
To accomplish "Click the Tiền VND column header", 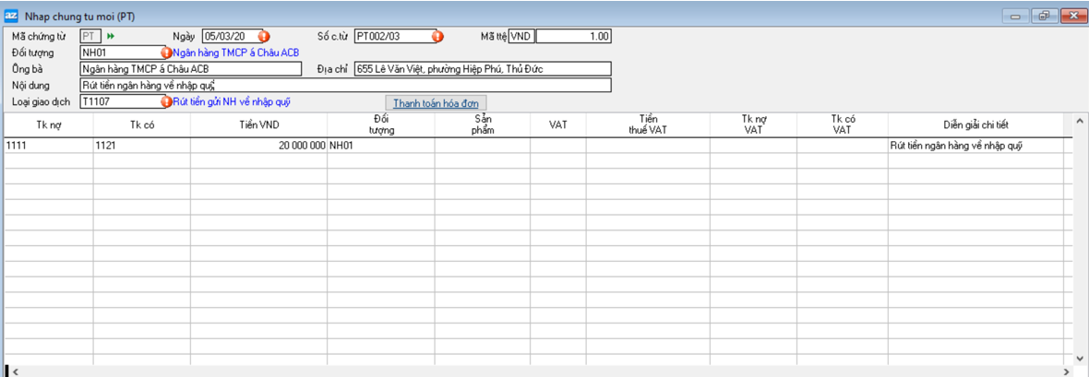I will click(x=258, y=124).
